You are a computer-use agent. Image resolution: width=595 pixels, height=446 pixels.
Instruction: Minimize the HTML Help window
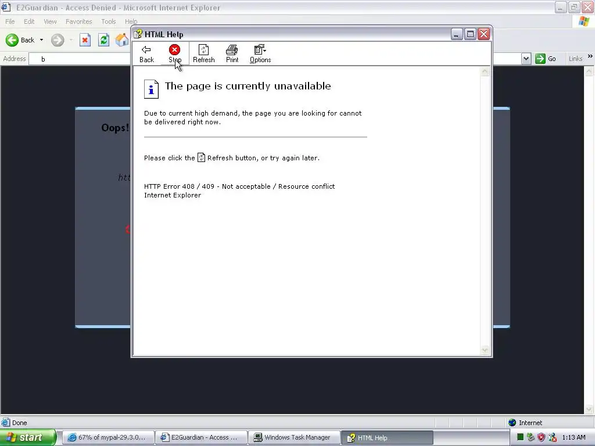457,34
